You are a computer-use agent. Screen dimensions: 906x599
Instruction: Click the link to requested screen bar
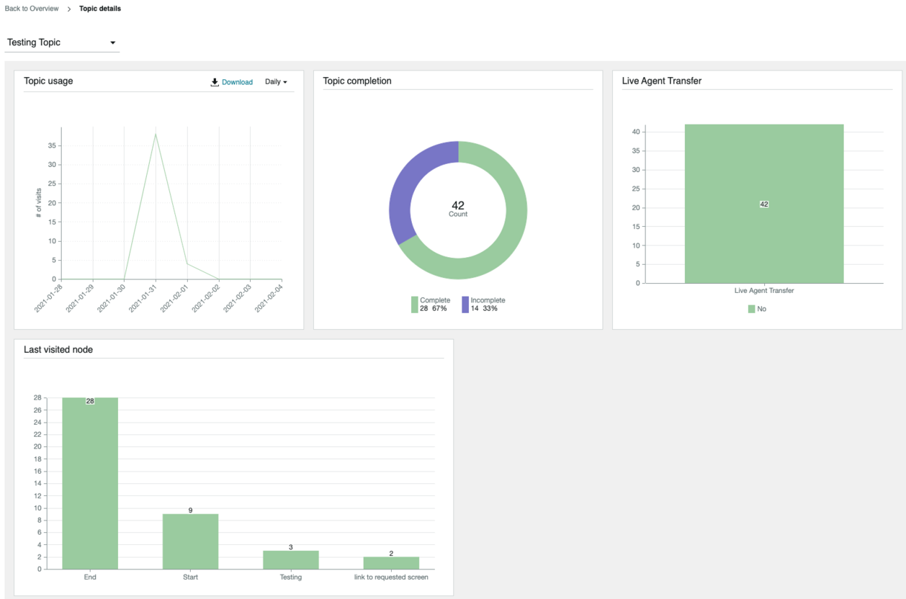[x=391, y=563]
